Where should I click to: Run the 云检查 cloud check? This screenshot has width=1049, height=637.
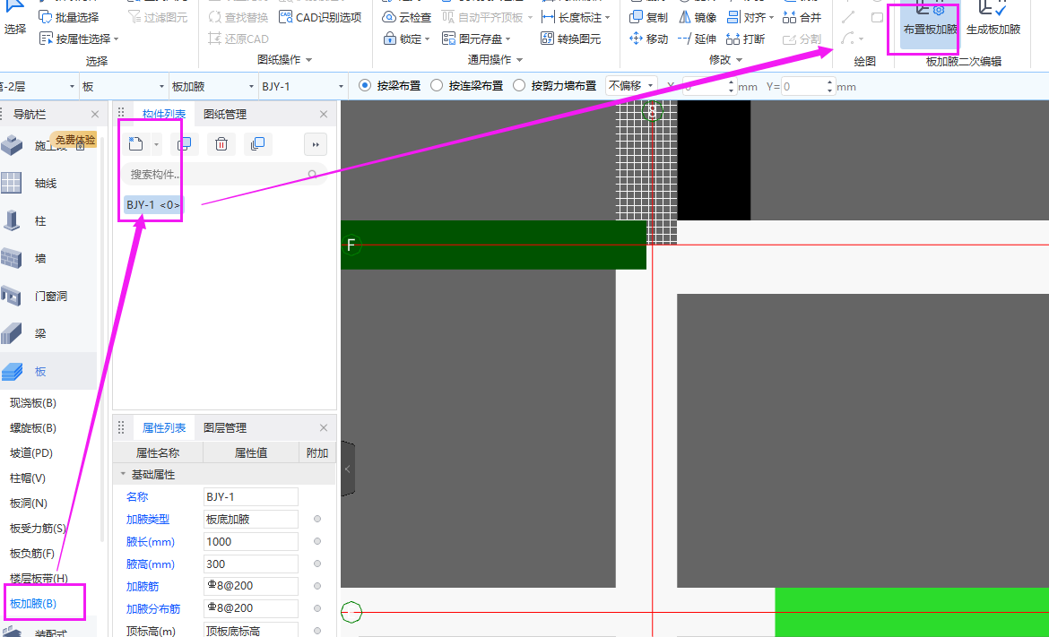click(x=407, y=17)
